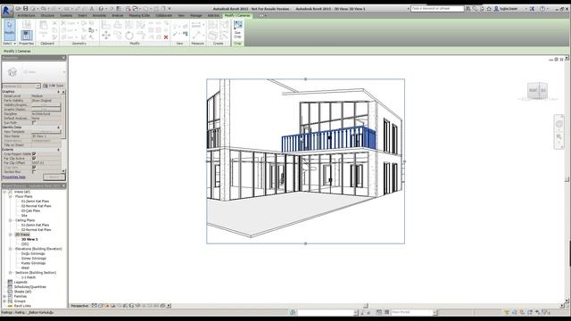This screenshot has width=571, height=321.
Task: Click the Rotate tool in Modify panel
Action: click(129, 36)
